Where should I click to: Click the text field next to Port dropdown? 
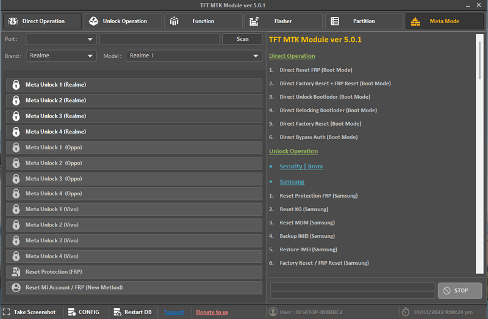click(x=159, y=39)
